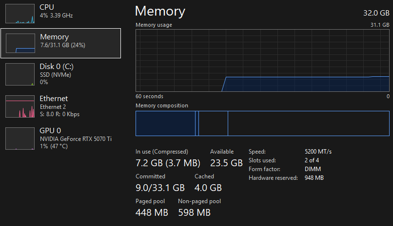Click the Ethernet mini graph thumbnail
Viewport: 393px width, 226px height.
tap(20, 106)
